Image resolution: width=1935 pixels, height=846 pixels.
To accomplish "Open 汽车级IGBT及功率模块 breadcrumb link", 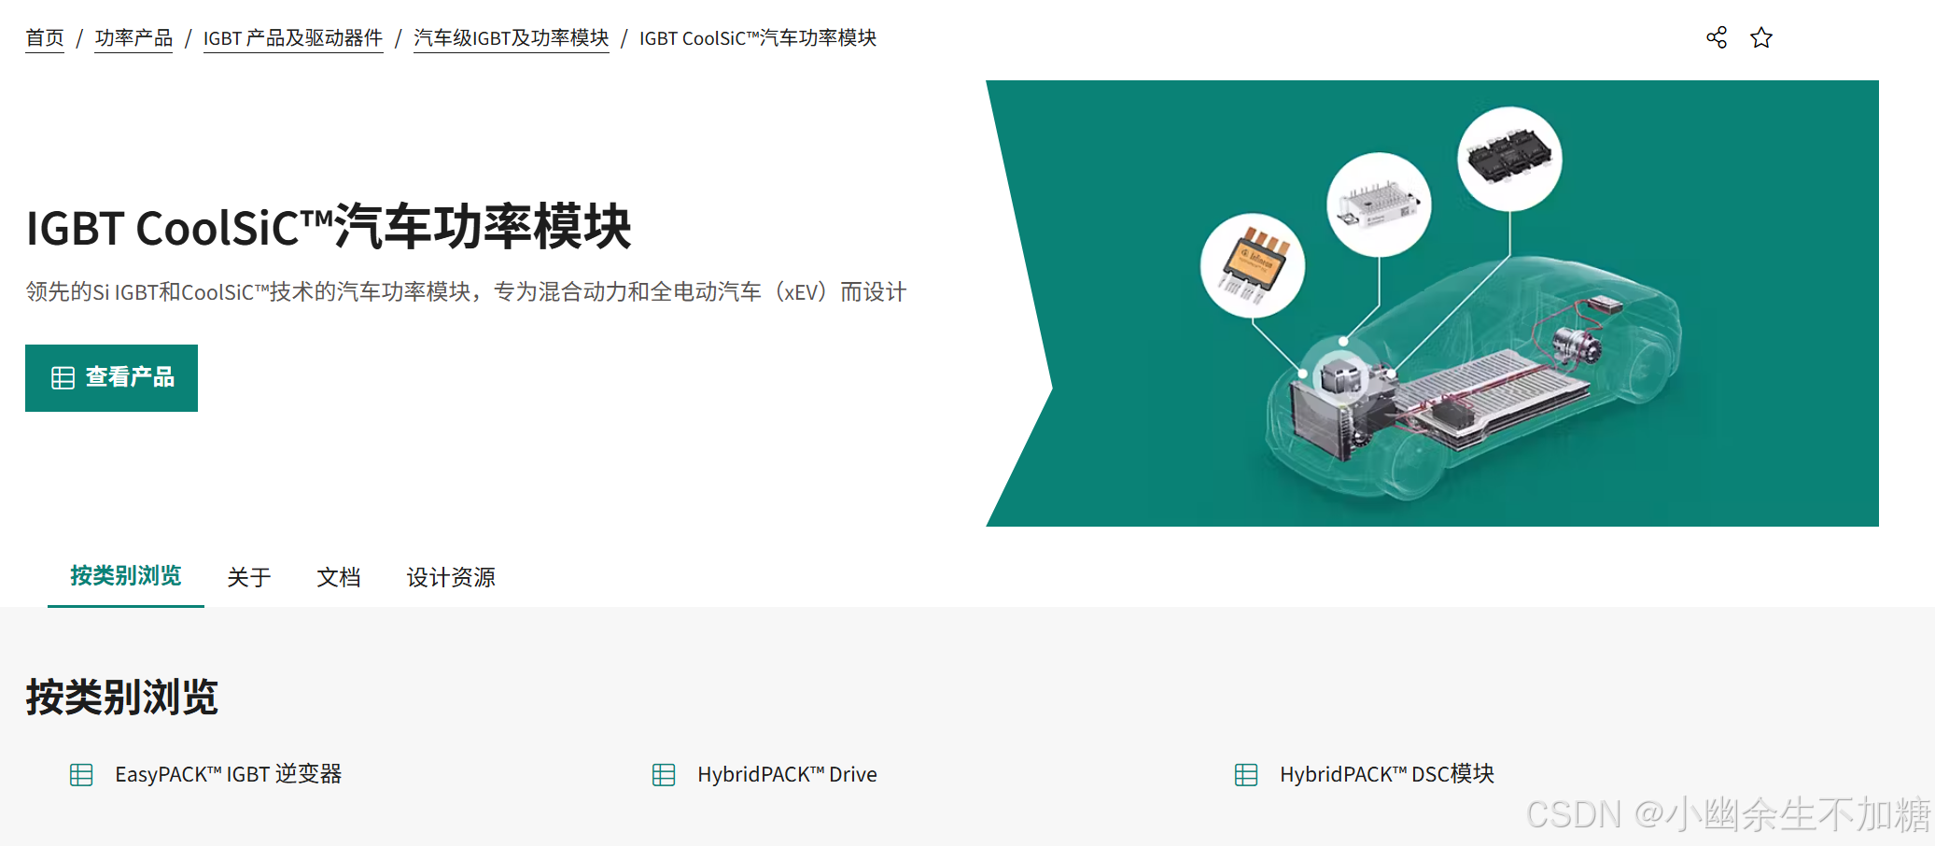I will 512,38.
